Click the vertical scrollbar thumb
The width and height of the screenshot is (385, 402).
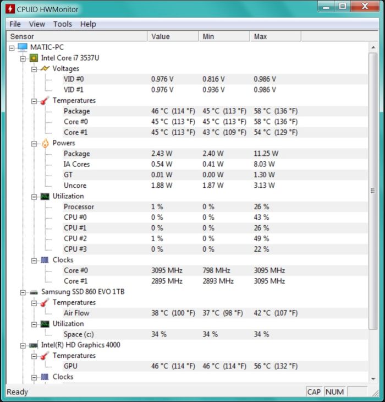point(373,191)
